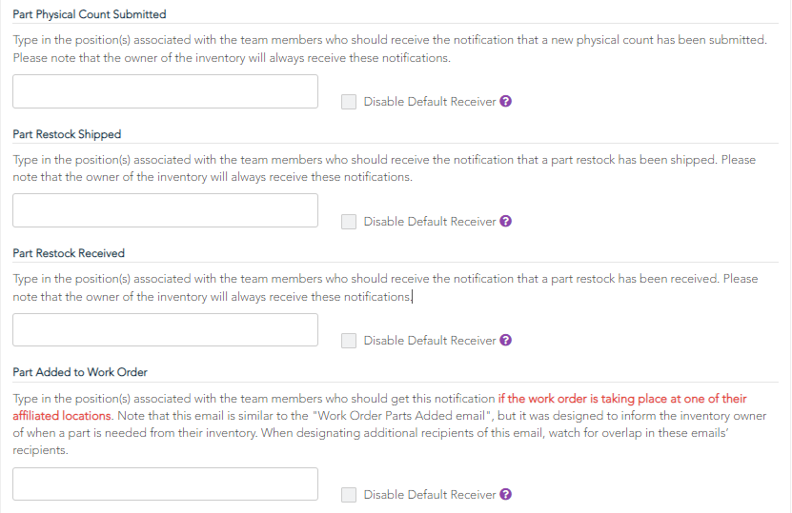This screenshot has width=792, height=513.
Task: Click the Part Physical Count Submitted heading
Action: click(x=90, y=14)
